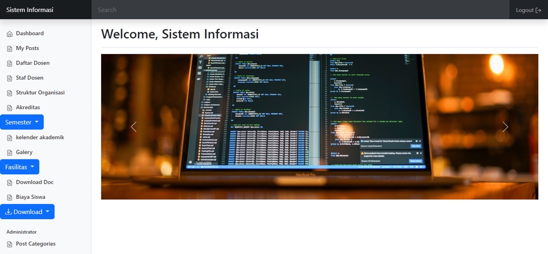Open Download Doc page
The width and height of the screenshot is (548, 254).
[35, 182]
